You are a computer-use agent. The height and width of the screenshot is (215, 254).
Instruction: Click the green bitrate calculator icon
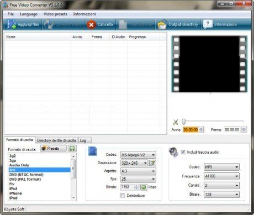(x=144, y=187)
